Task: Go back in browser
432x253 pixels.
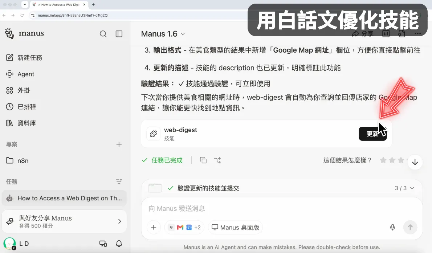Action: pos(4,15)
